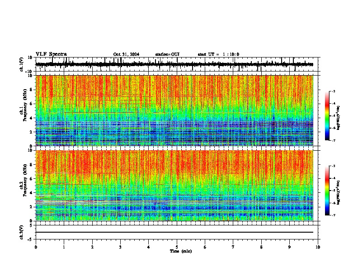Click the "-5" tick on ch.3(V) axis

30,239
